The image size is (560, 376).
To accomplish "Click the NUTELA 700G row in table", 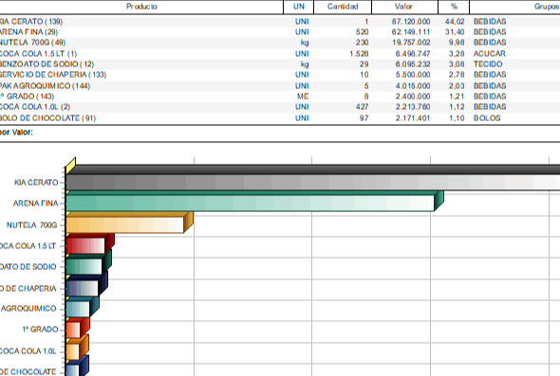I will 280,43.
